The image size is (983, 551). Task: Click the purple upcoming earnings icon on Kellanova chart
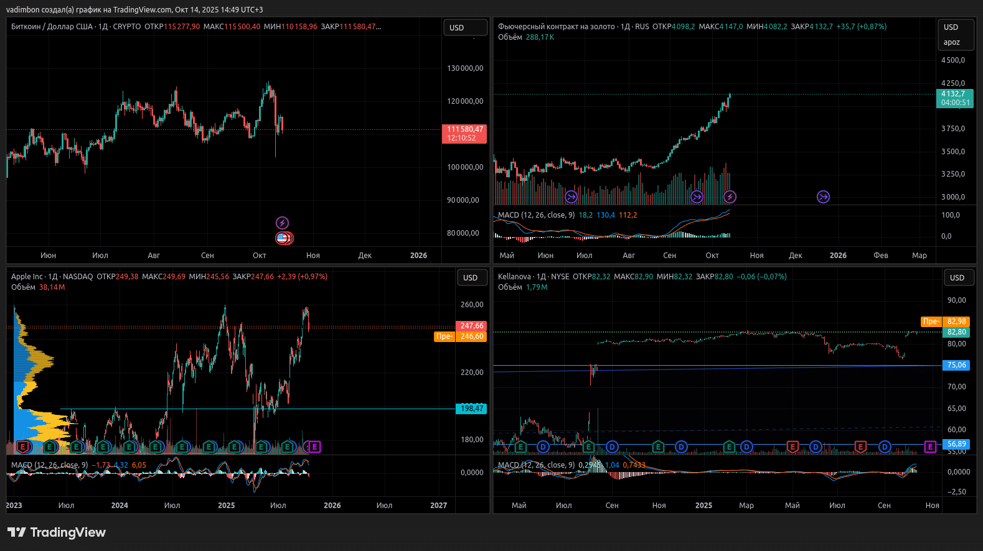[930, 447]
